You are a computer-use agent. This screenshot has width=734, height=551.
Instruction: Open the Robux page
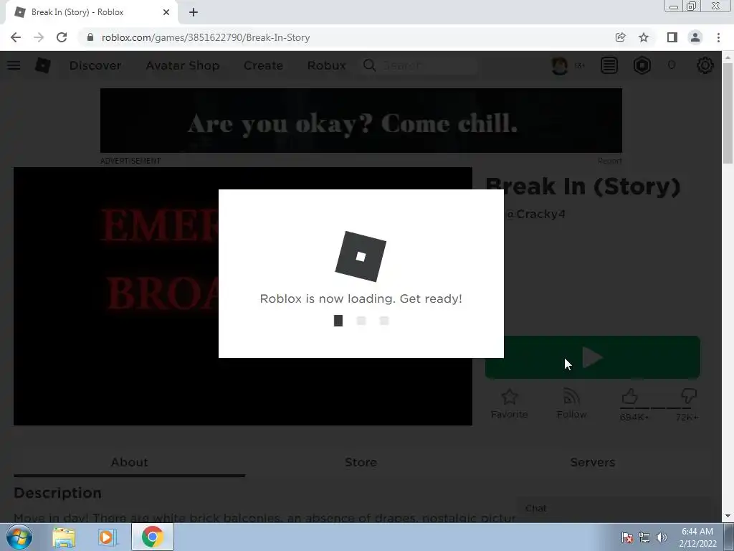326,65
